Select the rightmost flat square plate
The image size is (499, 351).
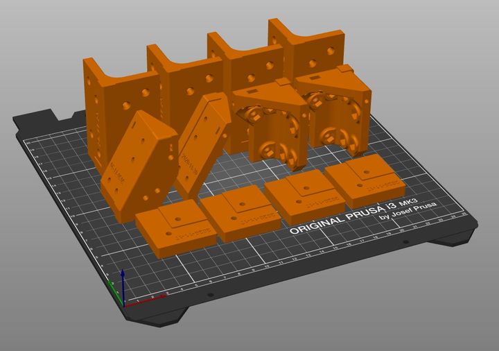(x=364, y=179)
